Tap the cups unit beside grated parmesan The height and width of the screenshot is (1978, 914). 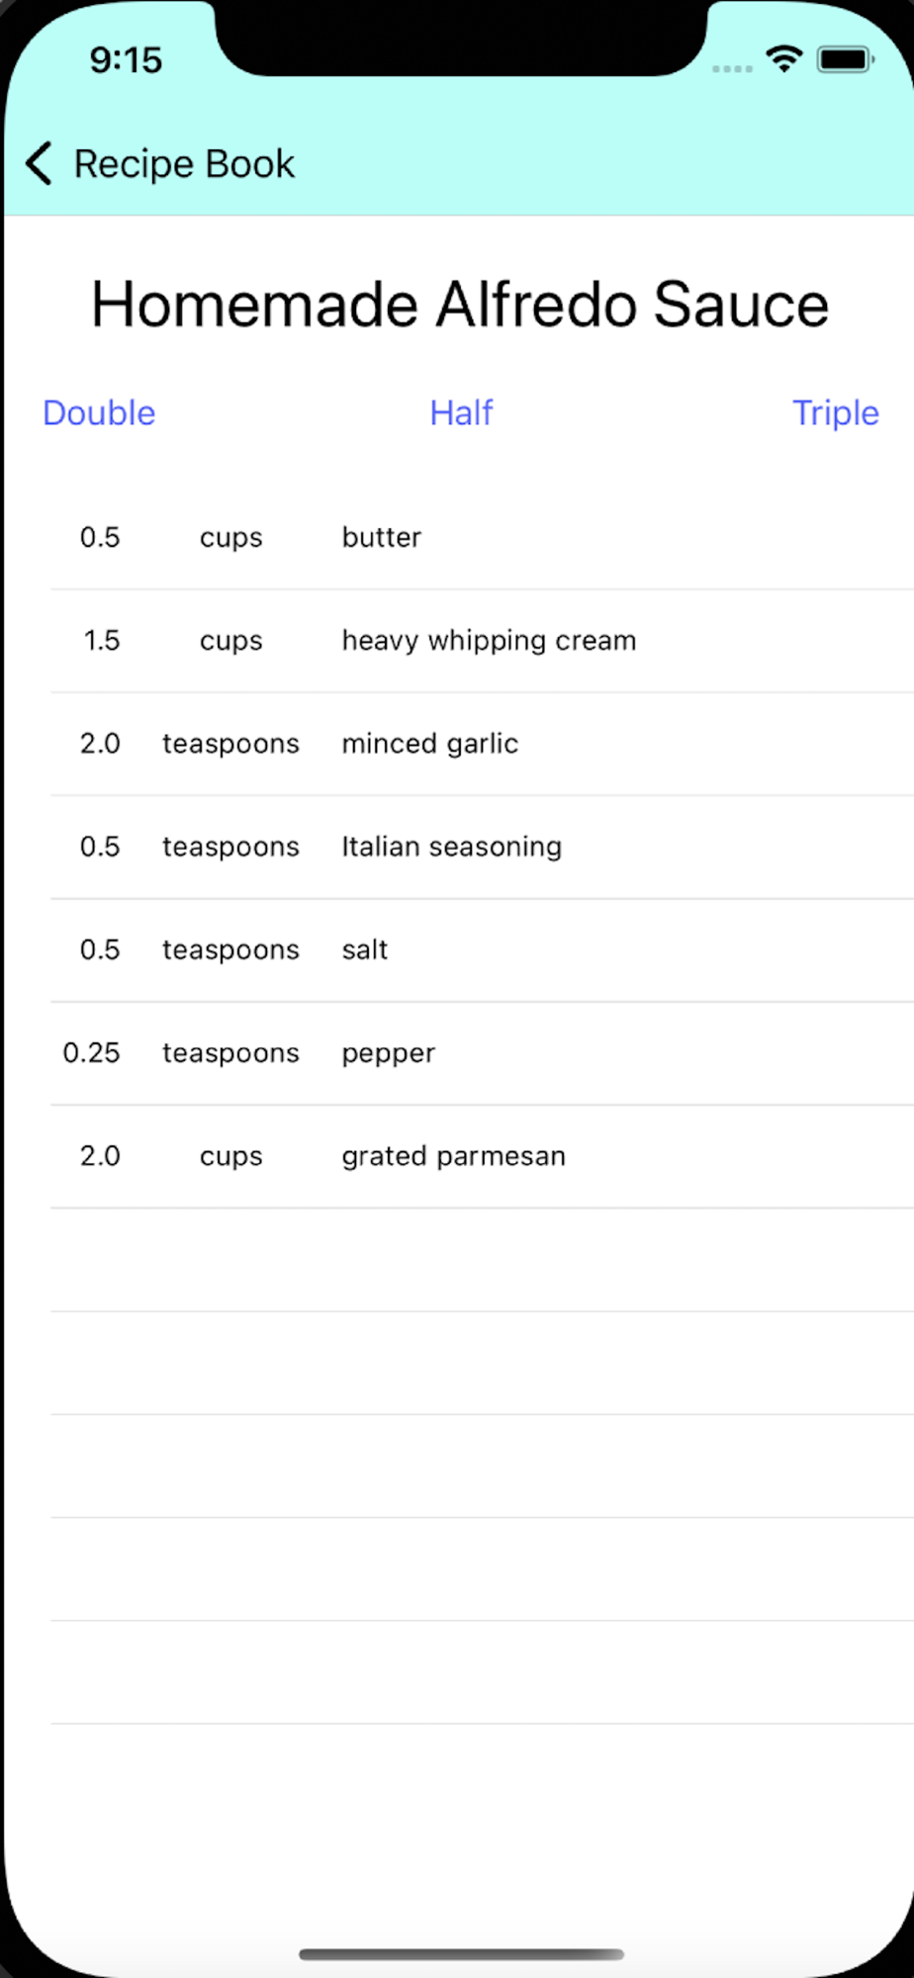point(230,1156)
